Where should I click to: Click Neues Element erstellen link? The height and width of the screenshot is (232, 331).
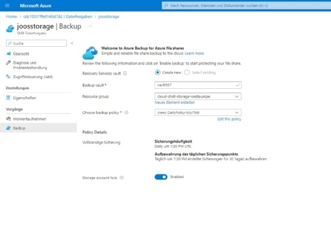(175, 102)
